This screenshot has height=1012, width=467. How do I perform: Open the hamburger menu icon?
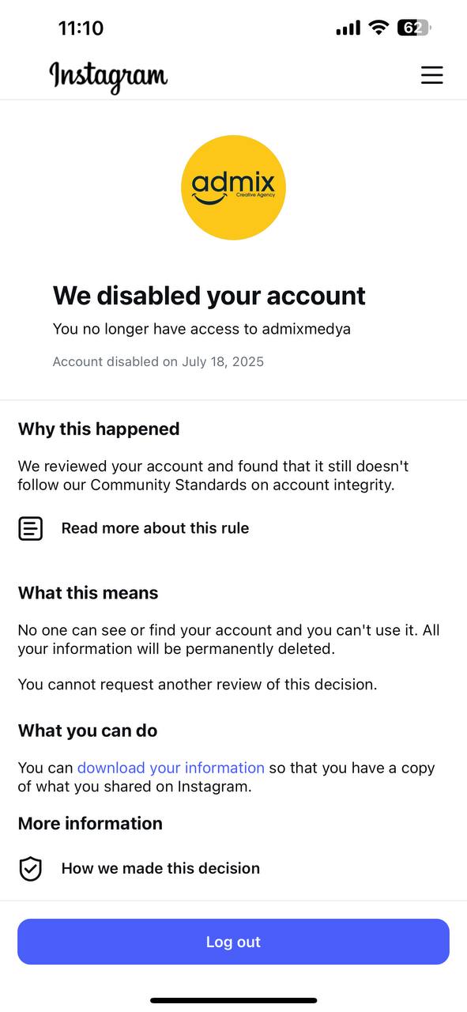[x=431, y=75]
